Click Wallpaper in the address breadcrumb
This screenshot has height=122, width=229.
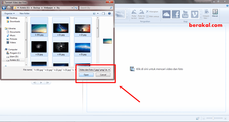point(48,8)
